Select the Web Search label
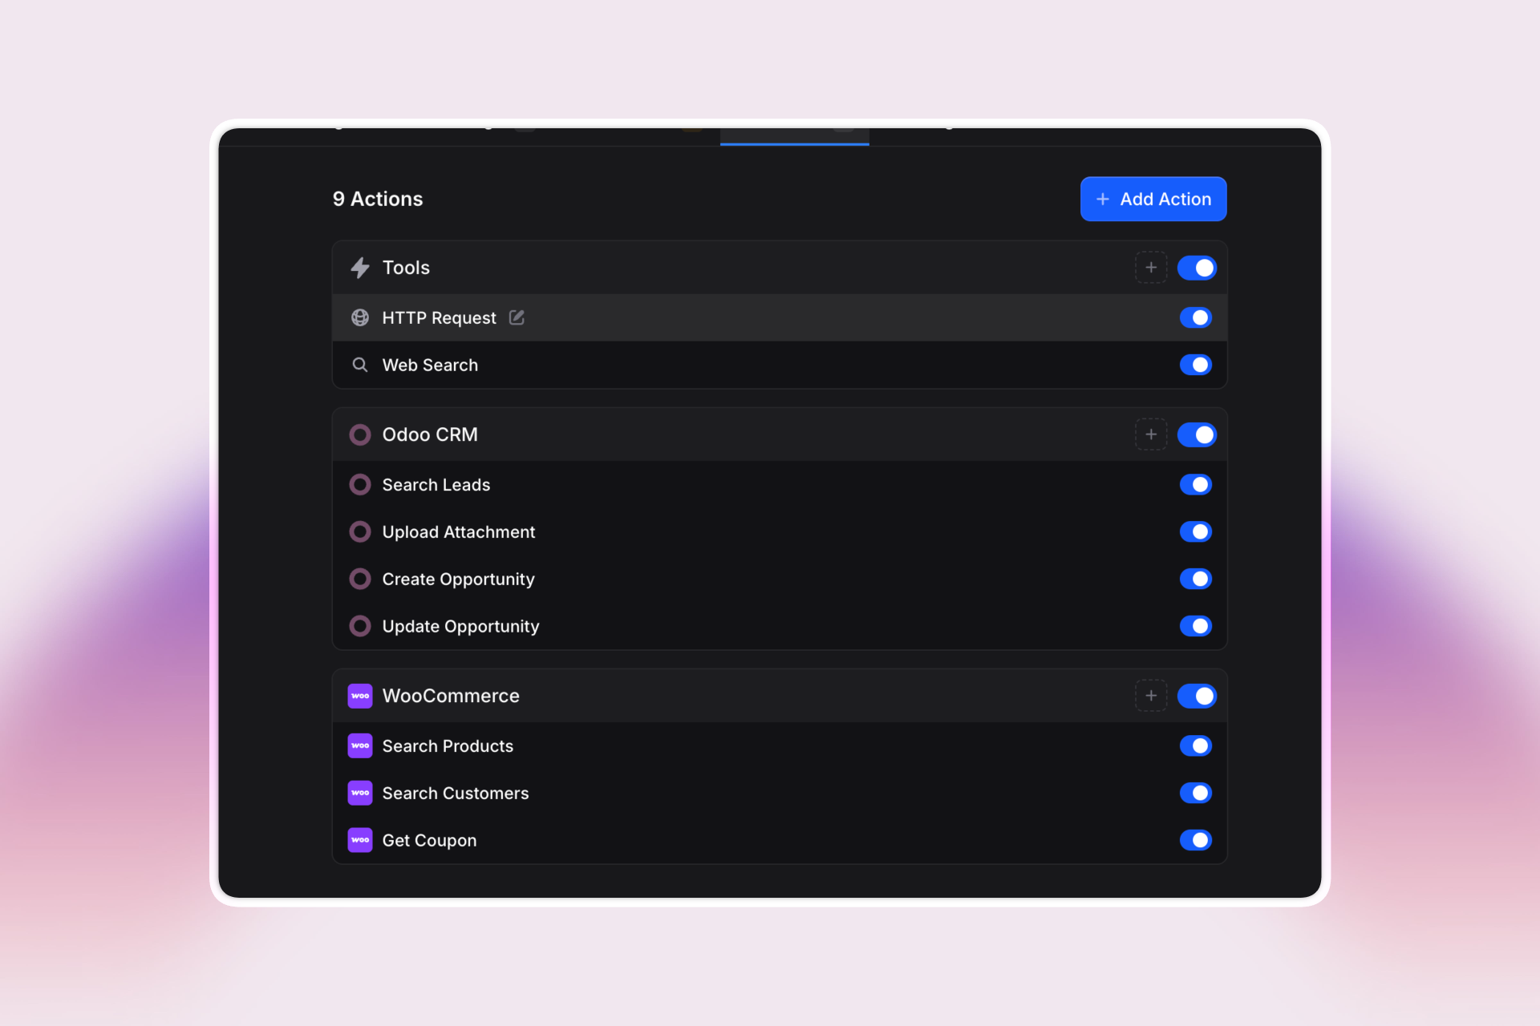1540x1026 pixels. click(x=430, y=366)
